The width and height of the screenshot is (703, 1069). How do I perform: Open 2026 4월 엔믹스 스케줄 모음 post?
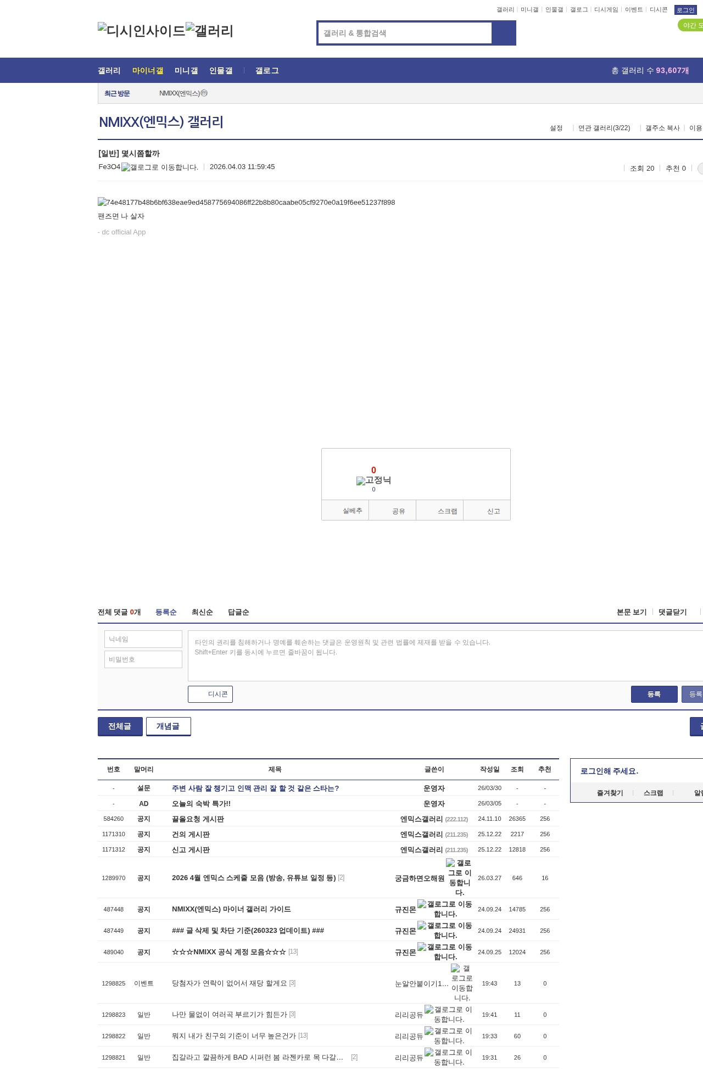click(254, 877)
